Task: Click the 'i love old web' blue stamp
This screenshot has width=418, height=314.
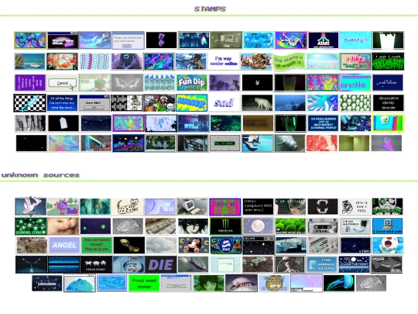Action: coord(387,226)
